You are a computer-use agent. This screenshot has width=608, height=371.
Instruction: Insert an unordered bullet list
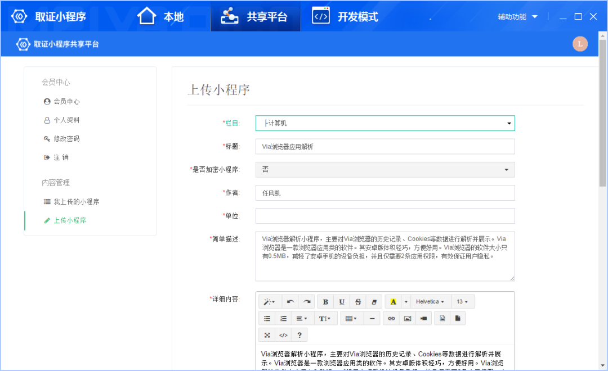267,318
